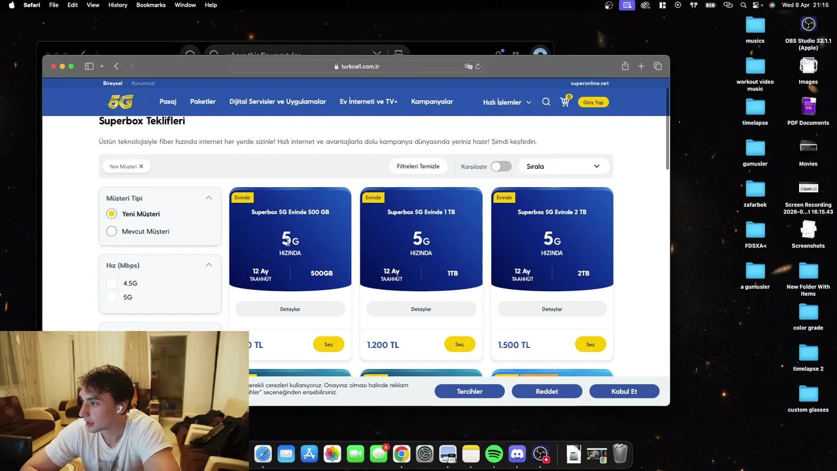Open Siri from the menu bar

(x=772, y=5)
